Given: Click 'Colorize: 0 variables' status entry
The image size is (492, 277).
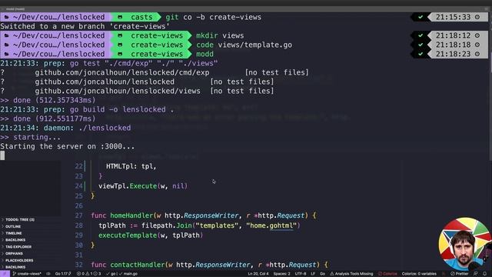Looking at the screenshot, I should pyautogui.click(x=419, y=274).
